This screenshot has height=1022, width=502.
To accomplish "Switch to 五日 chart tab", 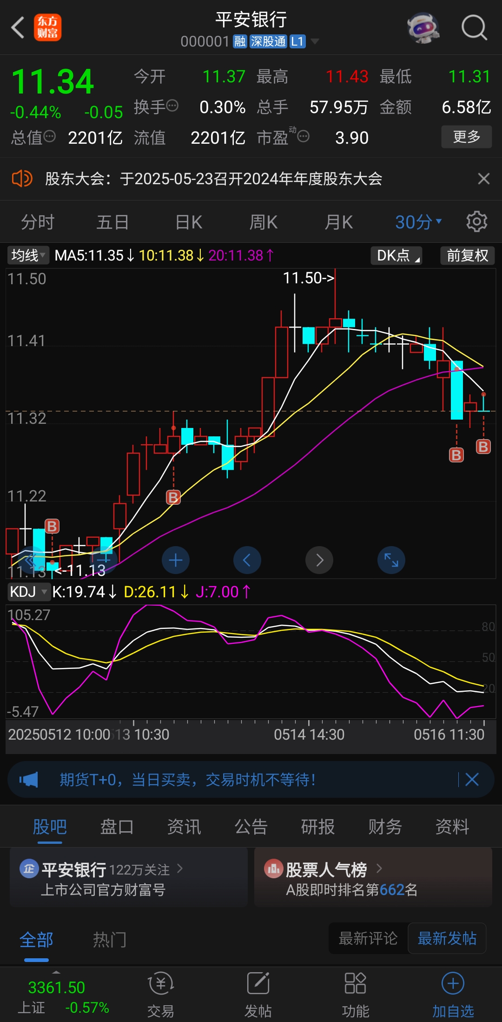I will pyautogui.click(x=112, y=222).
